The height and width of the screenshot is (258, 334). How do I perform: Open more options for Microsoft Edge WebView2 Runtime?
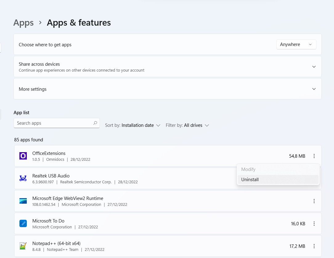[x=314, y=201]
